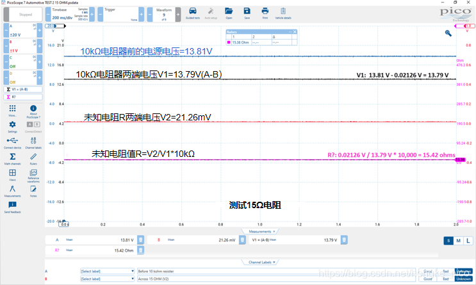This screenshot has height=285, width=476.
Task: Select V1 = (A-B) math channel
Action: [x=23, y=89]
